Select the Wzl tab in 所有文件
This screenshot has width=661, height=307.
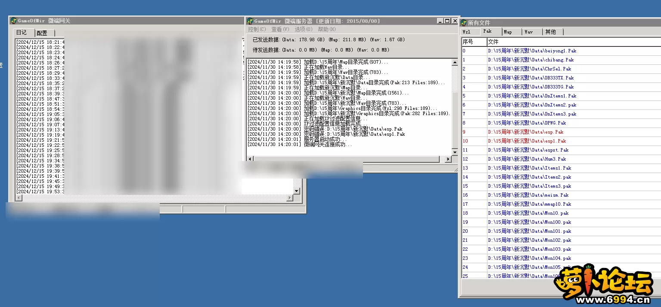469,32
